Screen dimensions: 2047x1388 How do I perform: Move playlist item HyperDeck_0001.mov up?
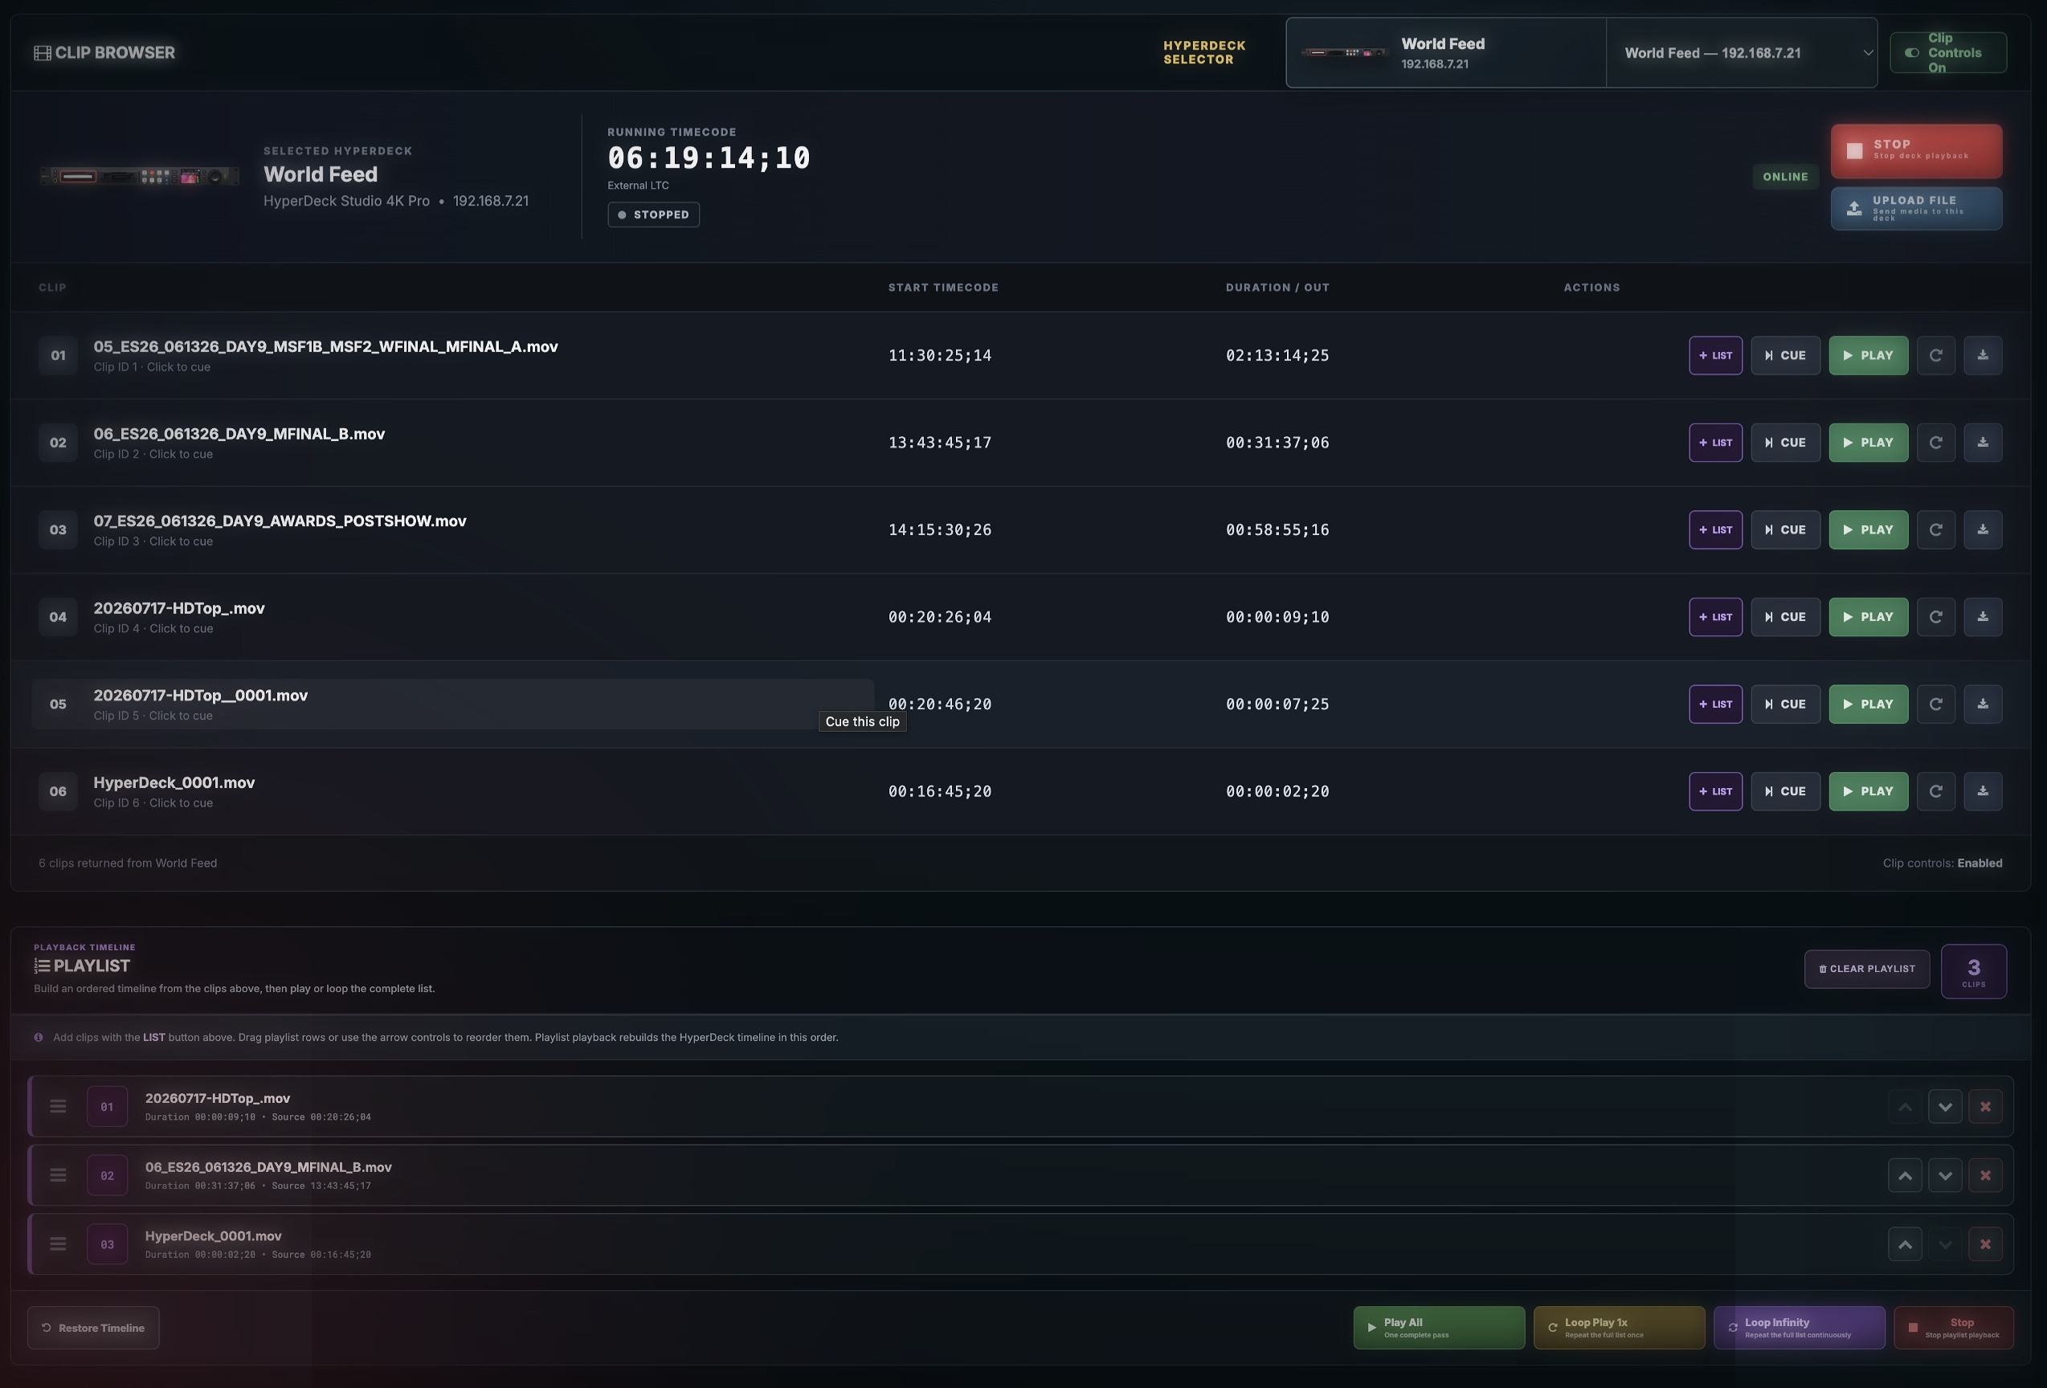[1904, 1244]
